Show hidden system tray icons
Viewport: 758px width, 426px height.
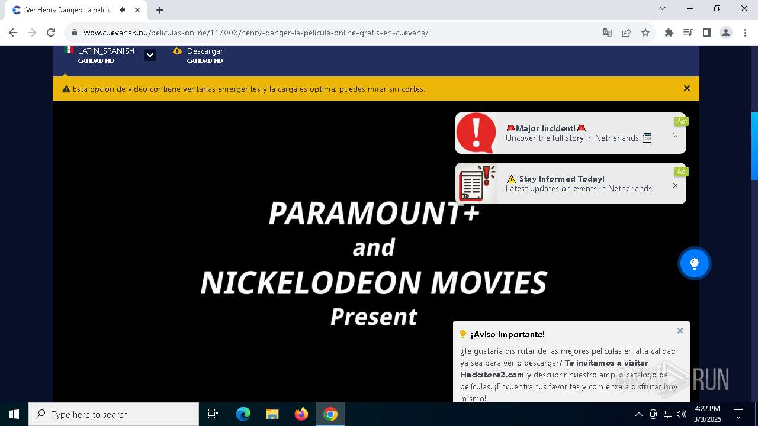638,414
